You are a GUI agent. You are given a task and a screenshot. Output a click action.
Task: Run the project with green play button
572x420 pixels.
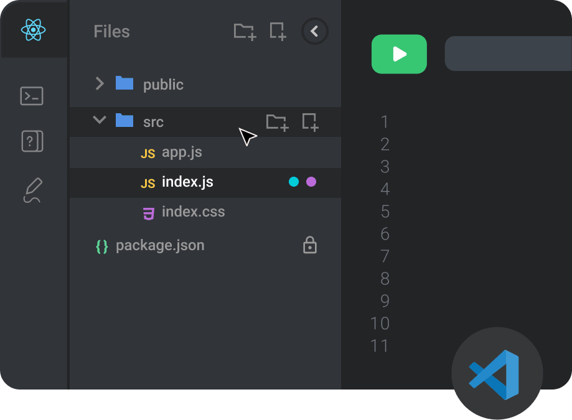coord(399,54)
